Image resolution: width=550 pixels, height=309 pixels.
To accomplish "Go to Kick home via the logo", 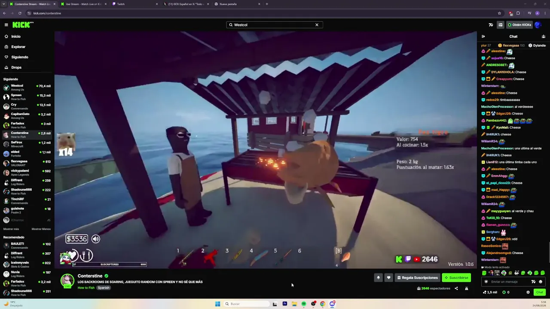I will (x=23, y=25).
